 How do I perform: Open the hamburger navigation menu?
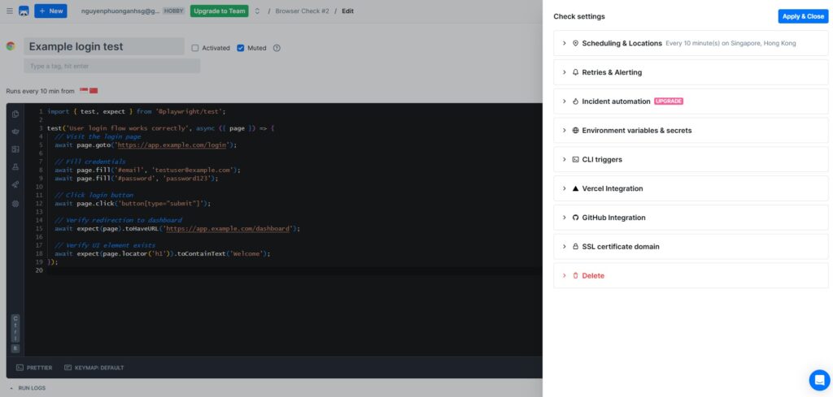coord(7,11)
